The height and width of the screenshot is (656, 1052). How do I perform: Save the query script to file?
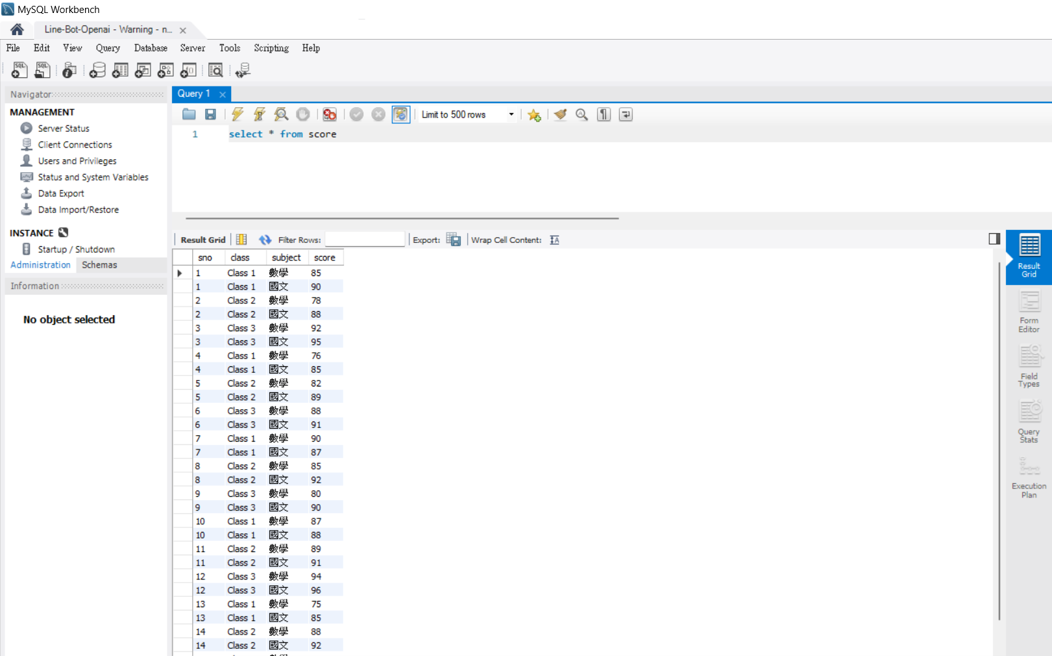[210, 114]
